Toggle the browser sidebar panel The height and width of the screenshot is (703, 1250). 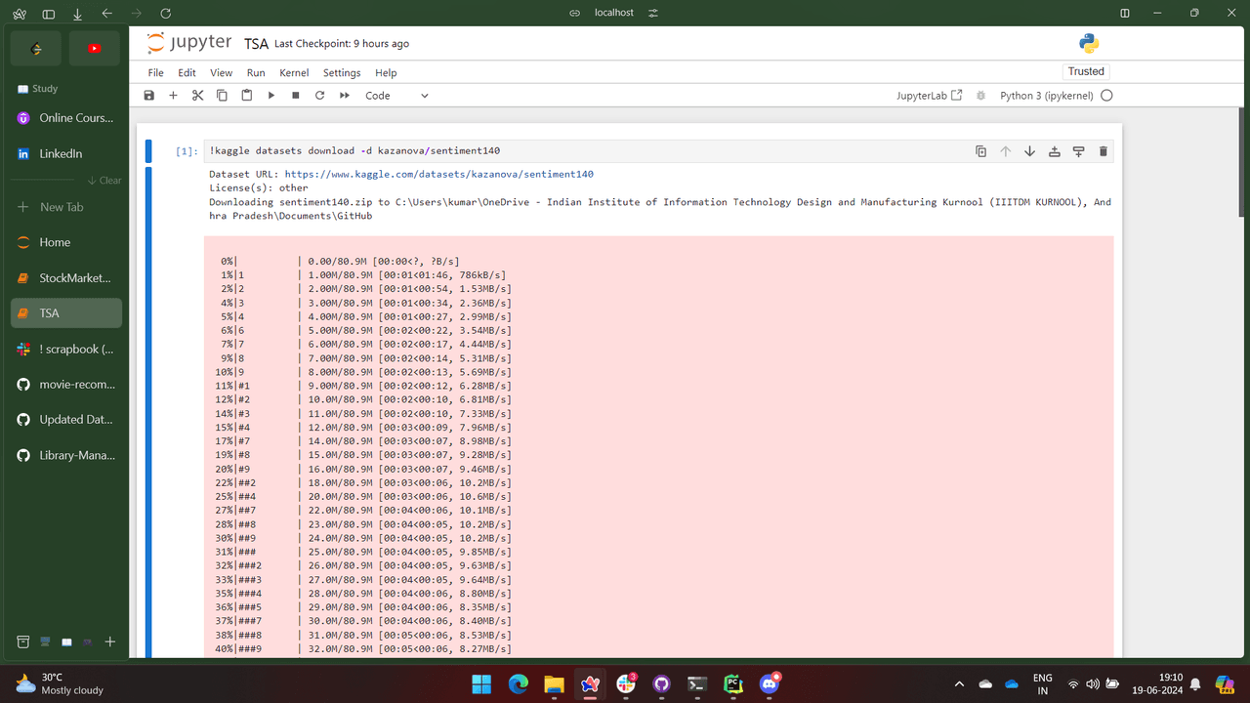(49, 14)
